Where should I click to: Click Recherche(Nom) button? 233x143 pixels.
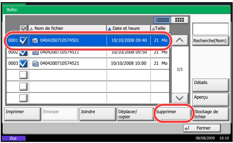[x=211, y=41]
